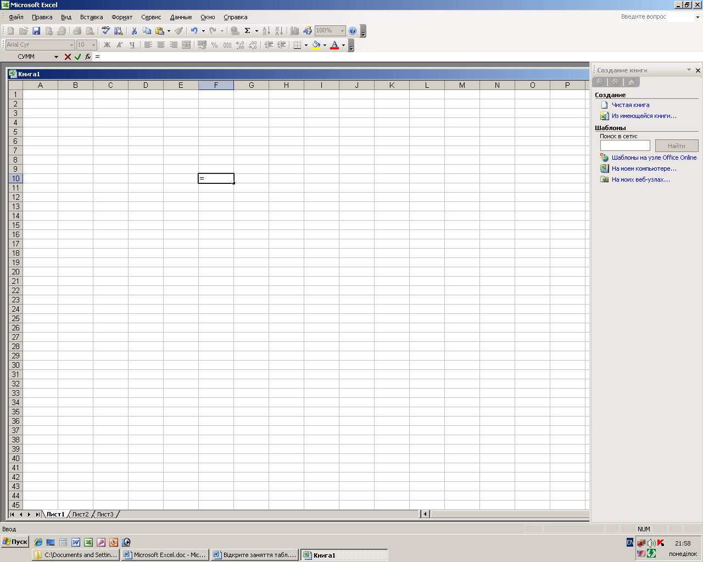Cut selection with the scissors icon

coord(134,31)
